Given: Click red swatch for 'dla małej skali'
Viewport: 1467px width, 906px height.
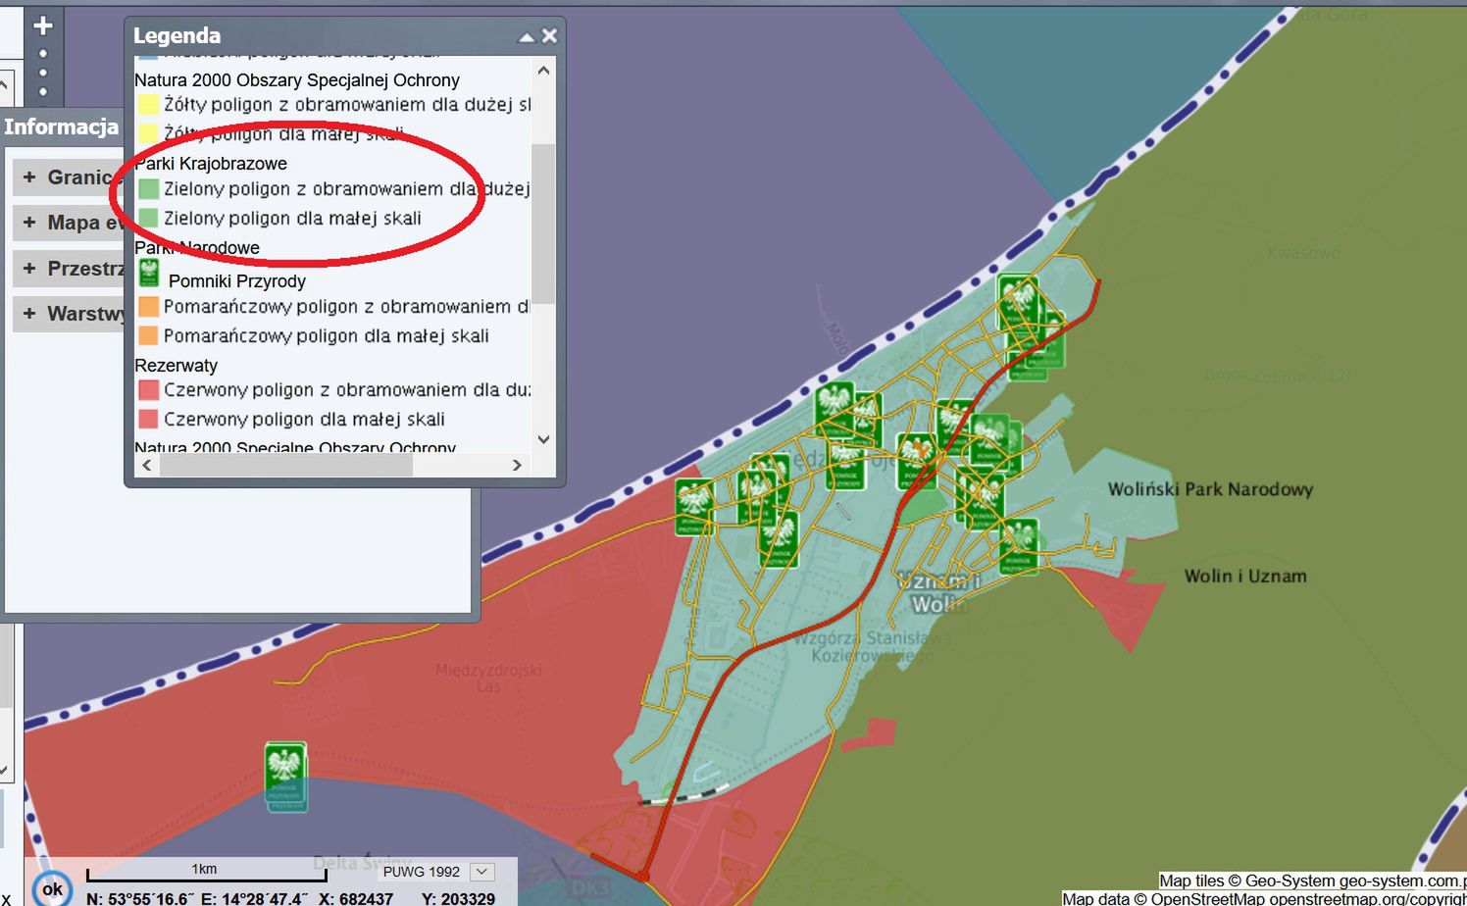Looking at the screenshot, I should [149, 419].
